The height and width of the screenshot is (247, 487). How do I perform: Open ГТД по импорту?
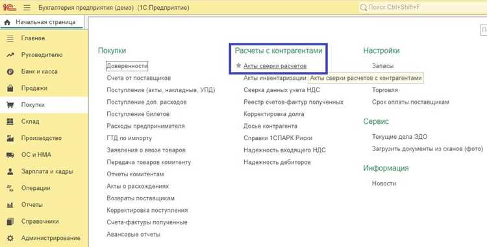coord(129,138)
